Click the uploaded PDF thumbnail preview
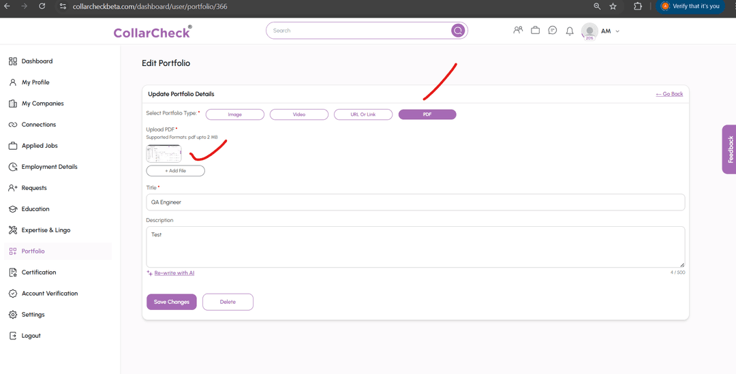736x374 pixels. tap(164, 153)
